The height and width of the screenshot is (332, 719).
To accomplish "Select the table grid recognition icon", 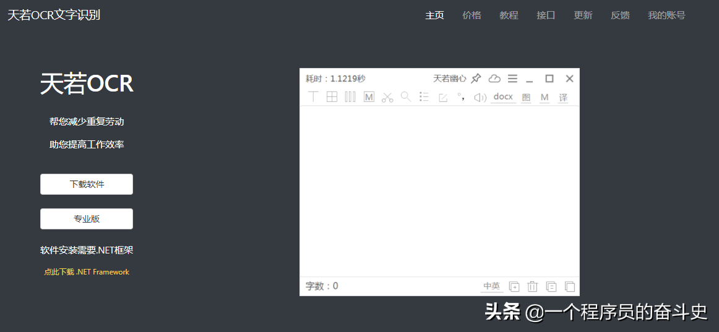I will point(332,96).
